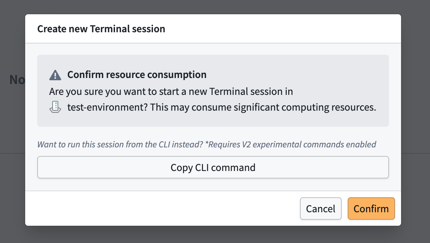Screen dimensions: 430x243
Task: Click the warning triangle icon
Action: pos(55,75)
